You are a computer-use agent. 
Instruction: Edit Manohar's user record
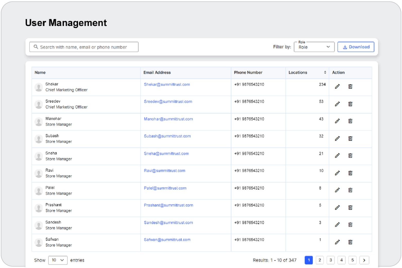337,121
